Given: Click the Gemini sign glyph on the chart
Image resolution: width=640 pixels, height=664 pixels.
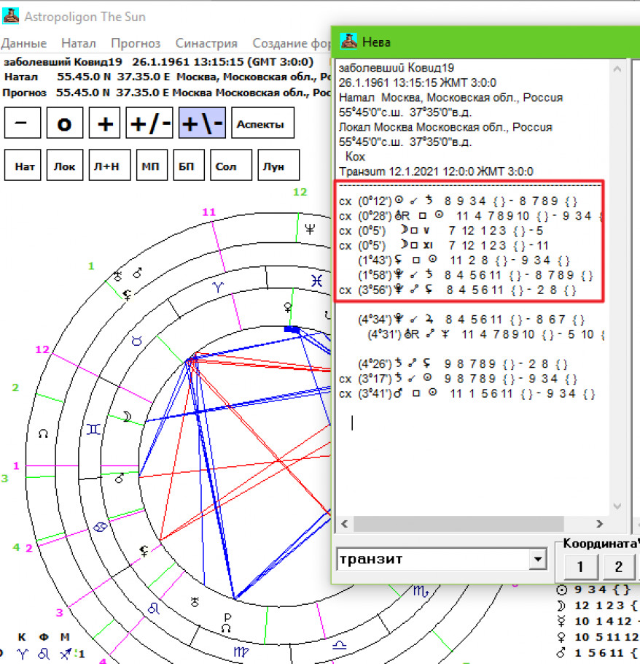Looking at the screenshot, I should tap(93, 429).
